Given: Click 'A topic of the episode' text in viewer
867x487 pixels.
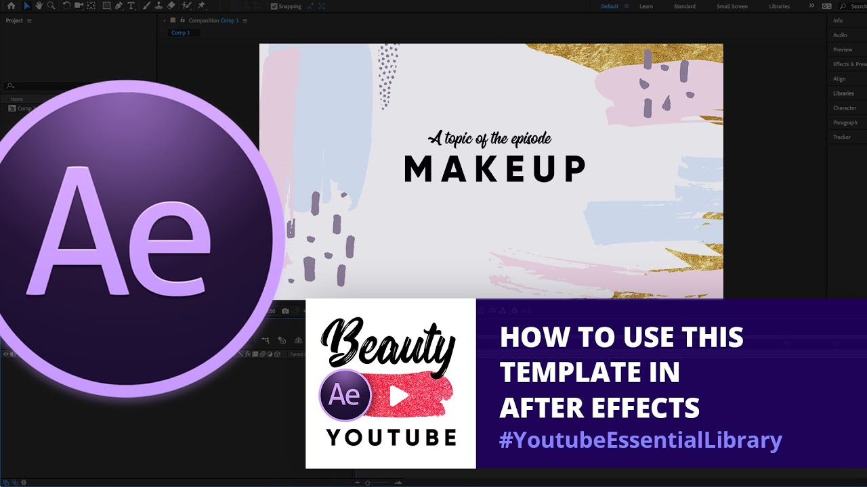Looking at the screenshot, I should tap(490, 139).
